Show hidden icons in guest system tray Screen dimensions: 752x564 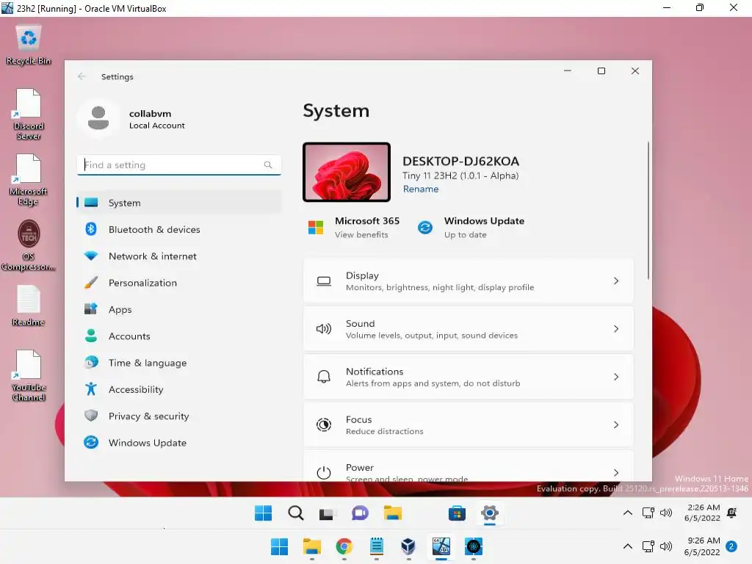click(x=627, y=513)
